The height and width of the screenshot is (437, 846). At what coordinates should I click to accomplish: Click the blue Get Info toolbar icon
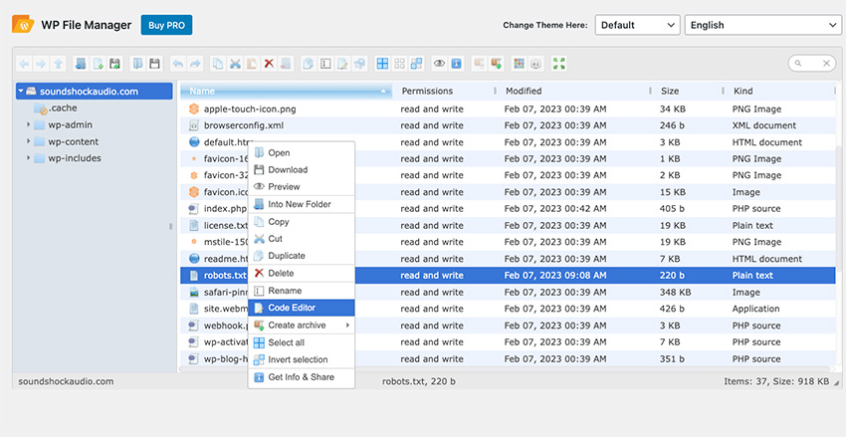point(456,64)
